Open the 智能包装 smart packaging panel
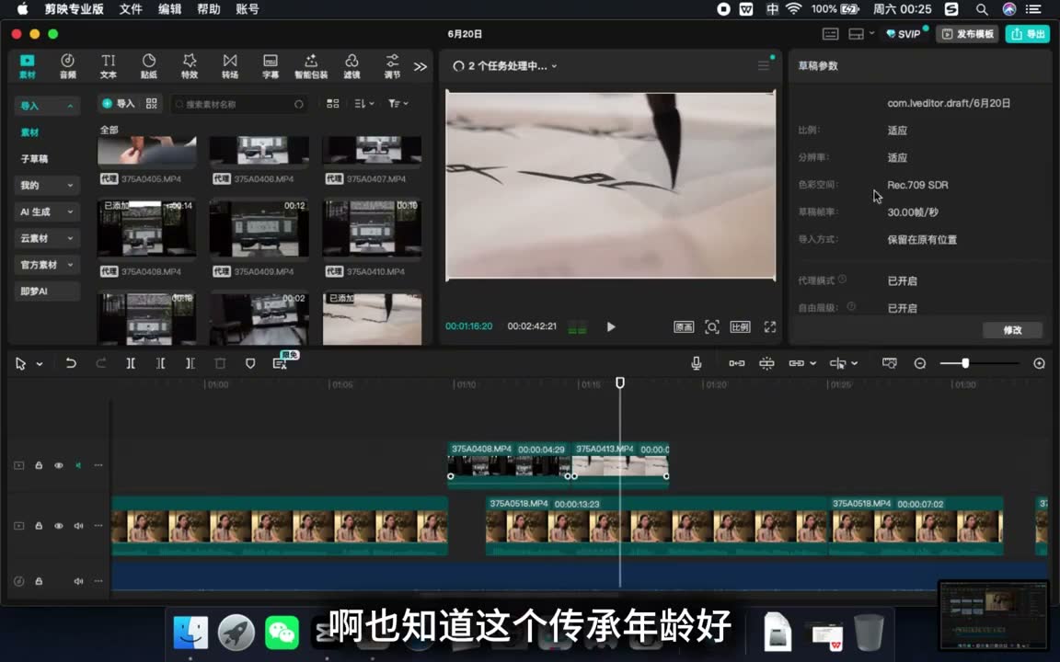 (311, 66)
